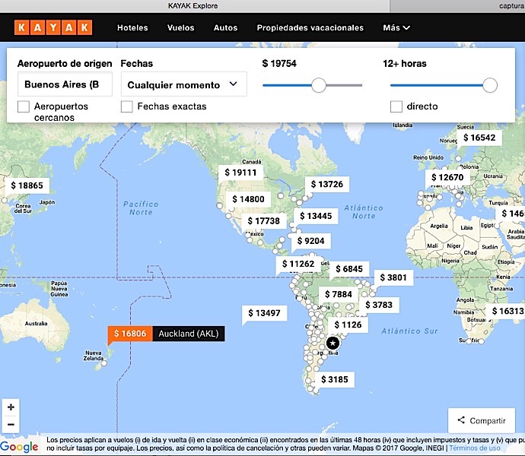This screenshot has width=525, height=456.
Task: Open the Hoteles section
Action: pos(132,28)
